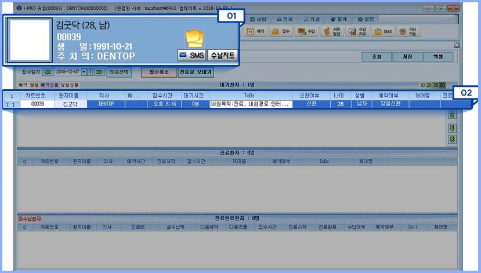Screen dimensions: 481x273
Task: Click the 당일 legend label
Action: 34,85
